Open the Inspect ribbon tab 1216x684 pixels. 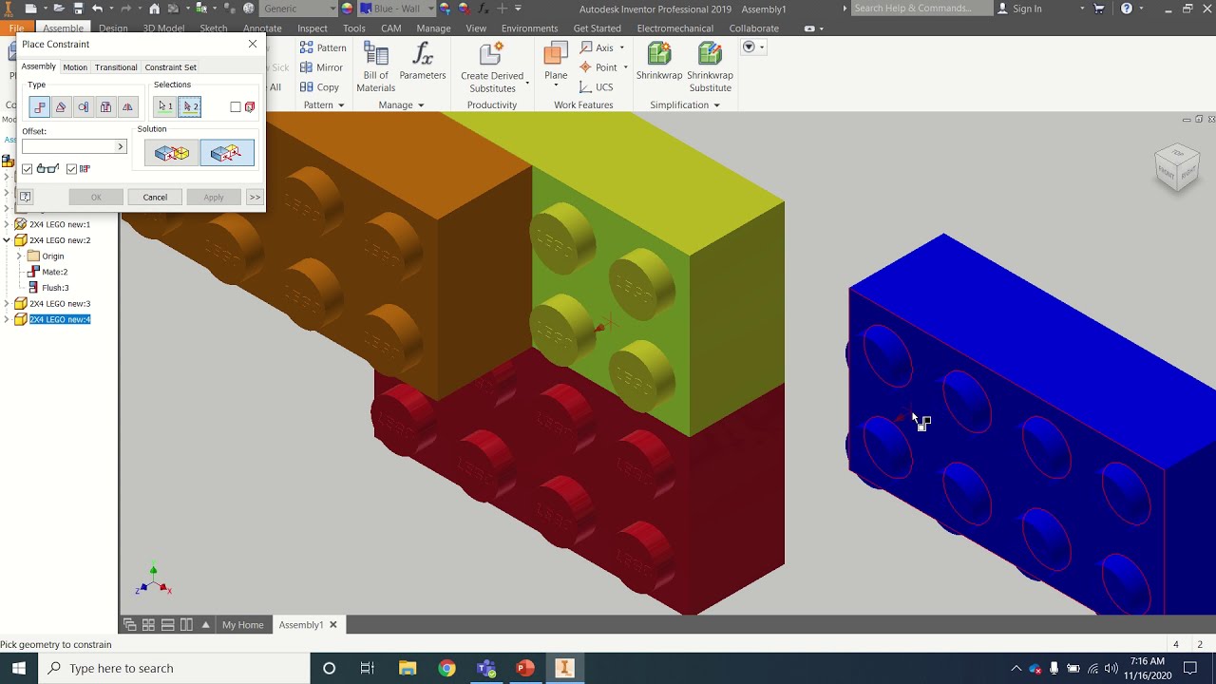(313, 28)
